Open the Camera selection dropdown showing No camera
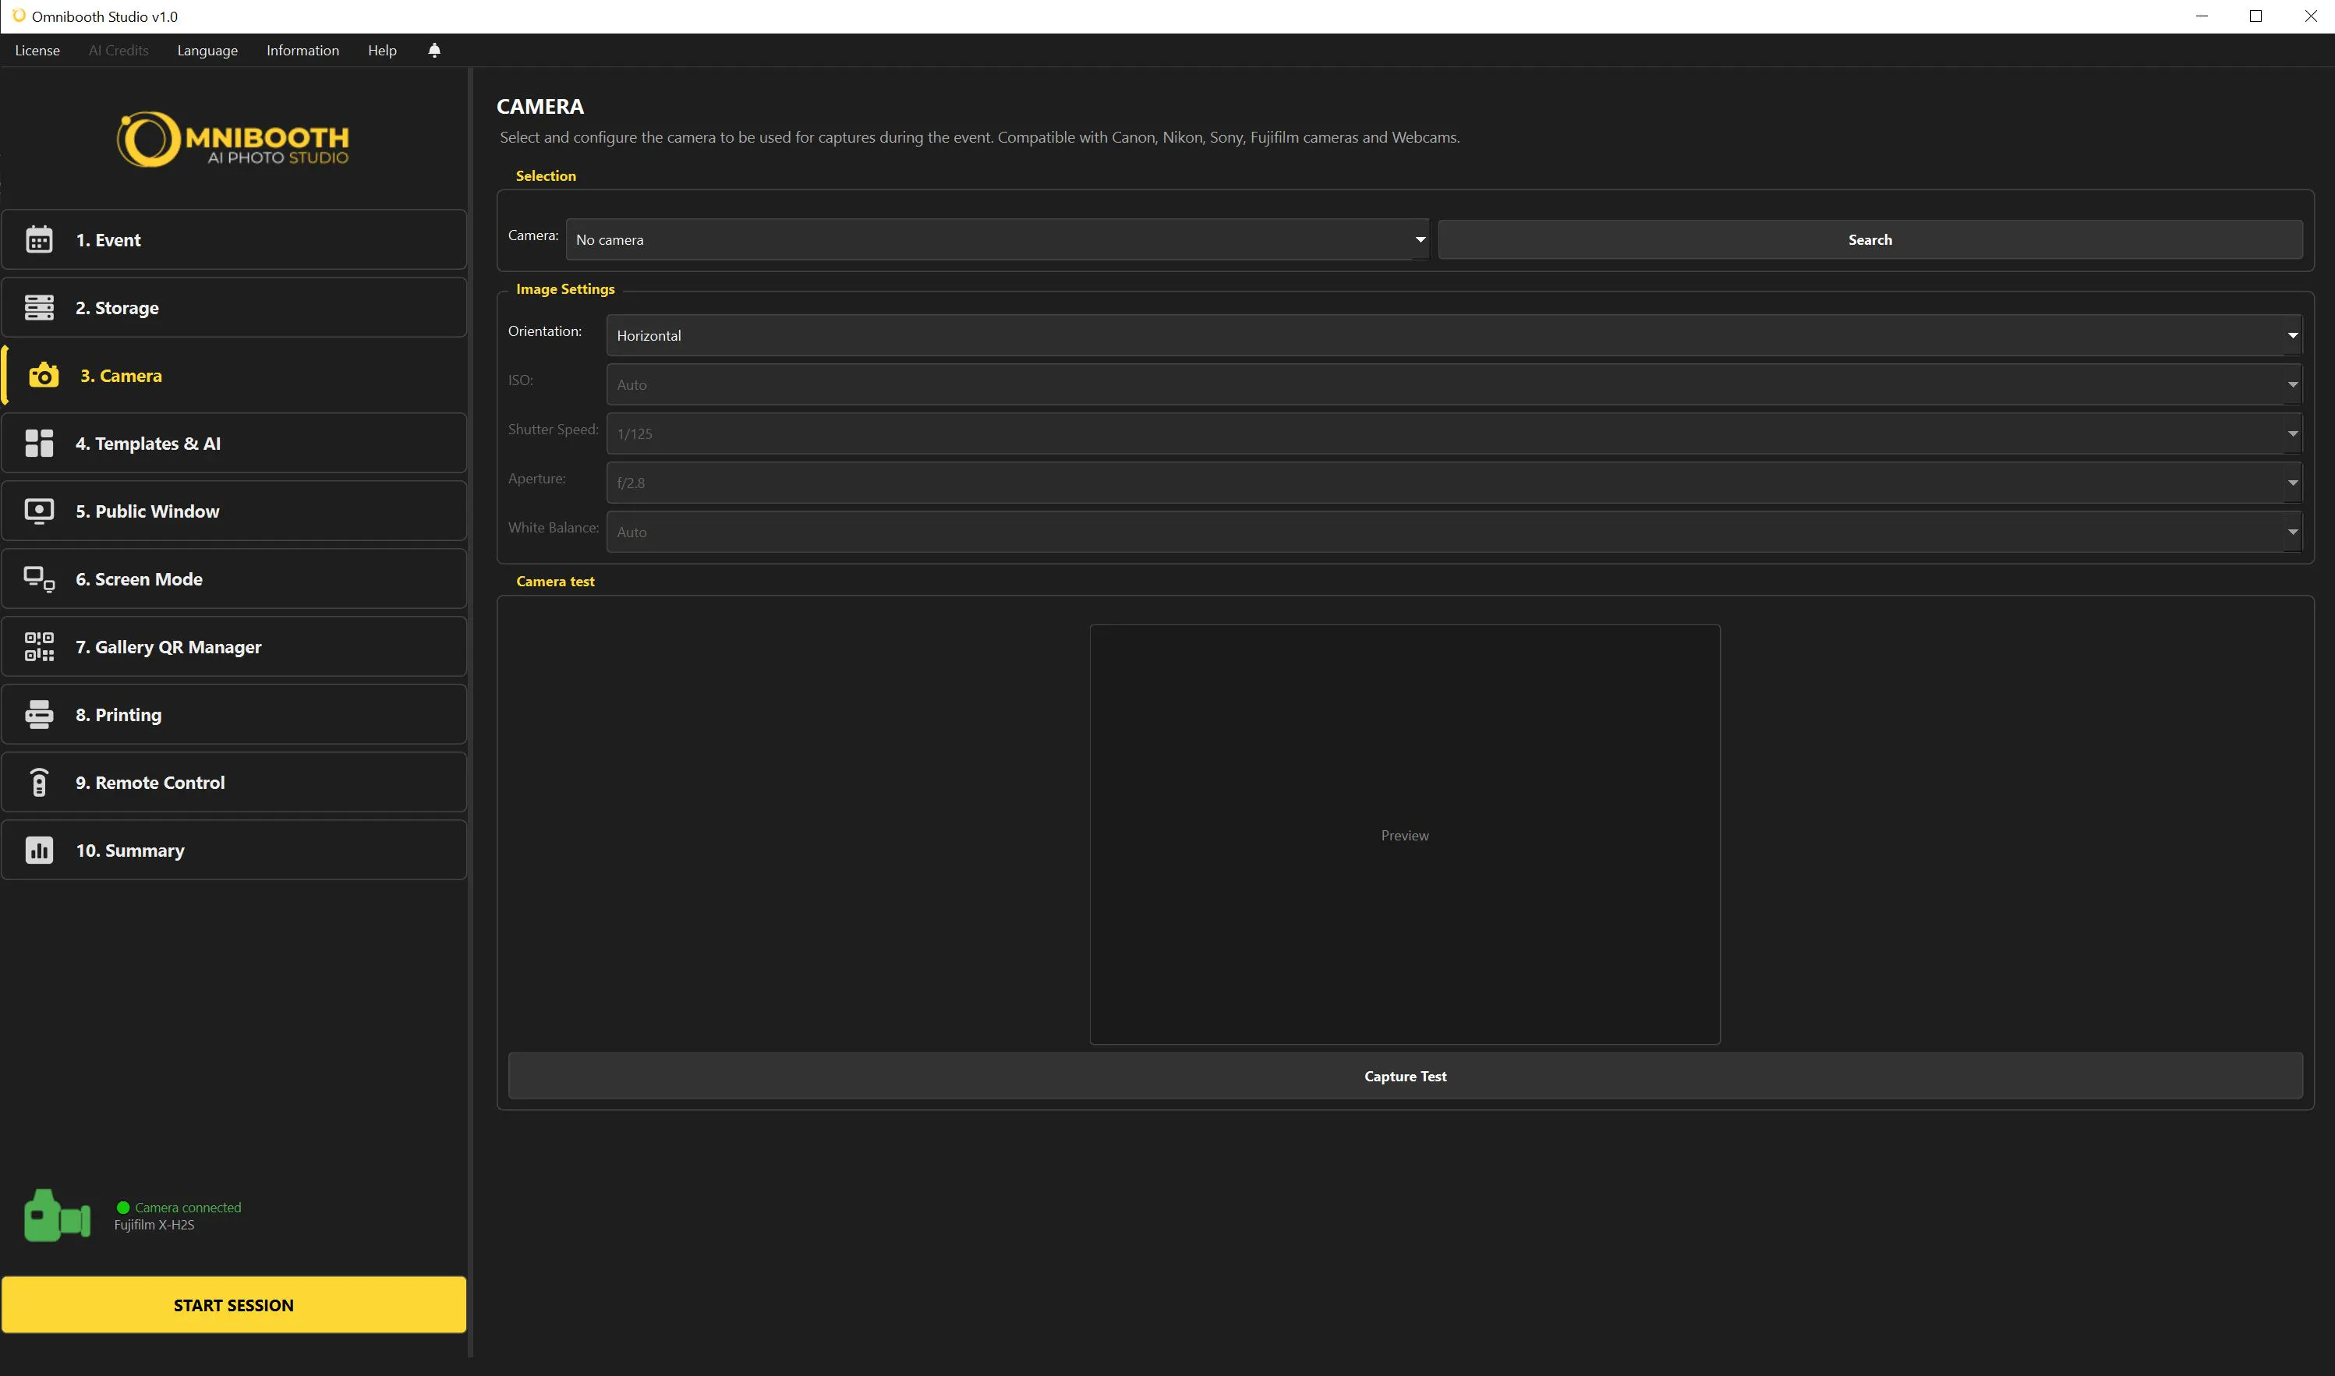Screen dimensions: 2335x1376 click(996, 239)
